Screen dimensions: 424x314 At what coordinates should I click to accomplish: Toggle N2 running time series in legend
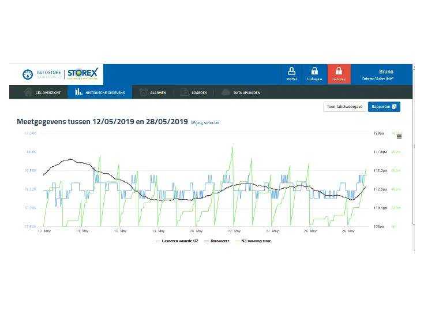(x=253, y=241)
